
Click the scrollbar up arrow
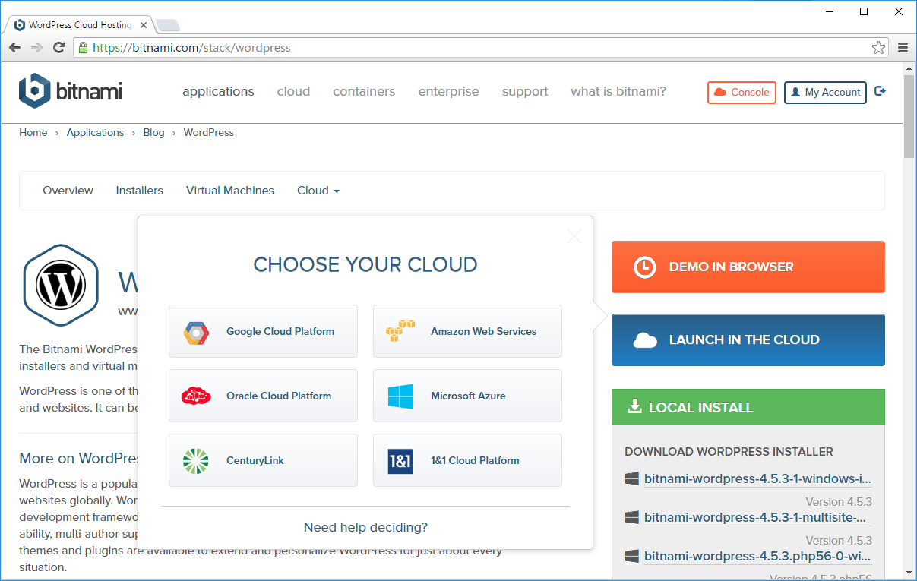point(909,68)
